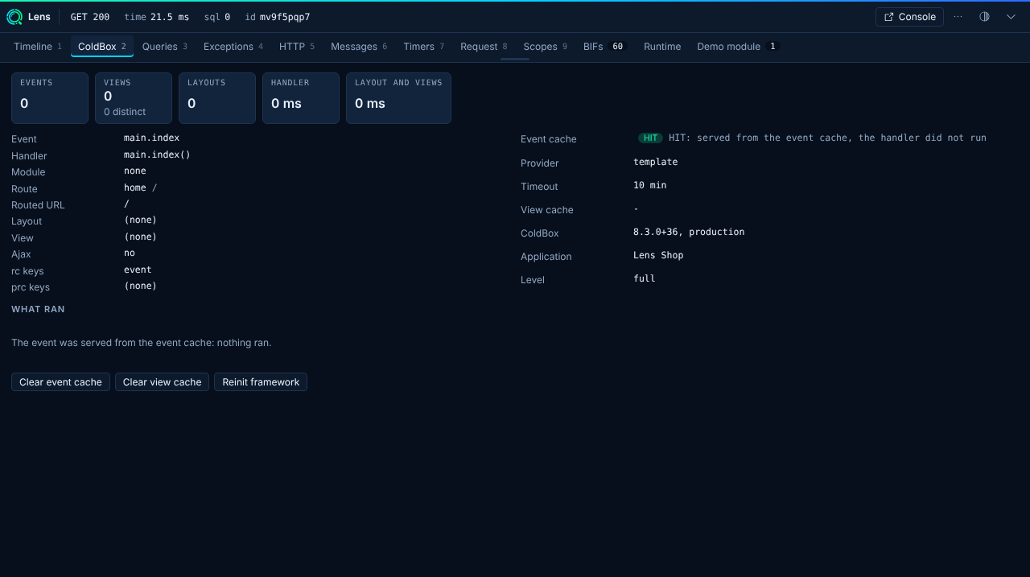Click the Application value Lens Shop
This screenshot has height=577, width=1030.
pyautogui.click(x=658, y=255)
